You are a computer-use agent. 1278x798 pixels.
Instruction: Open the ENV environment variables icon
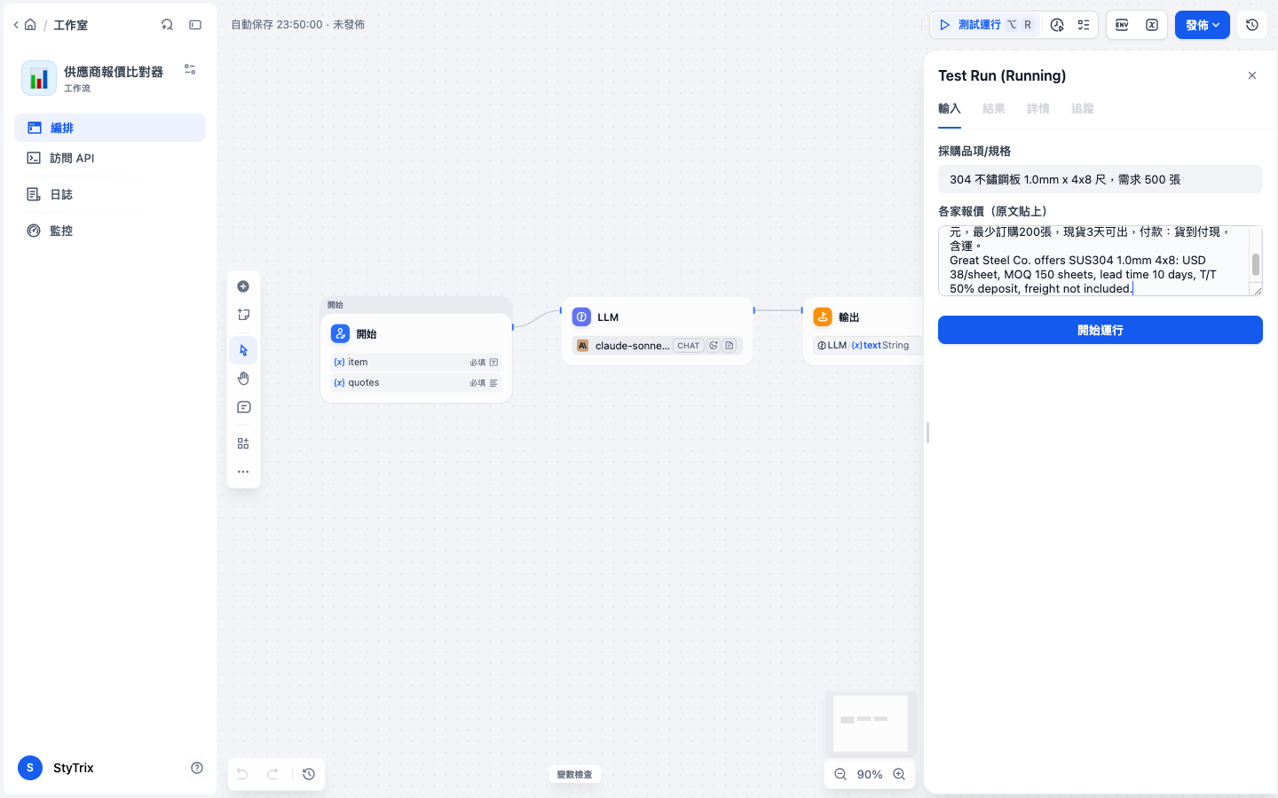pyautogui.click(x=1122, y=25)
